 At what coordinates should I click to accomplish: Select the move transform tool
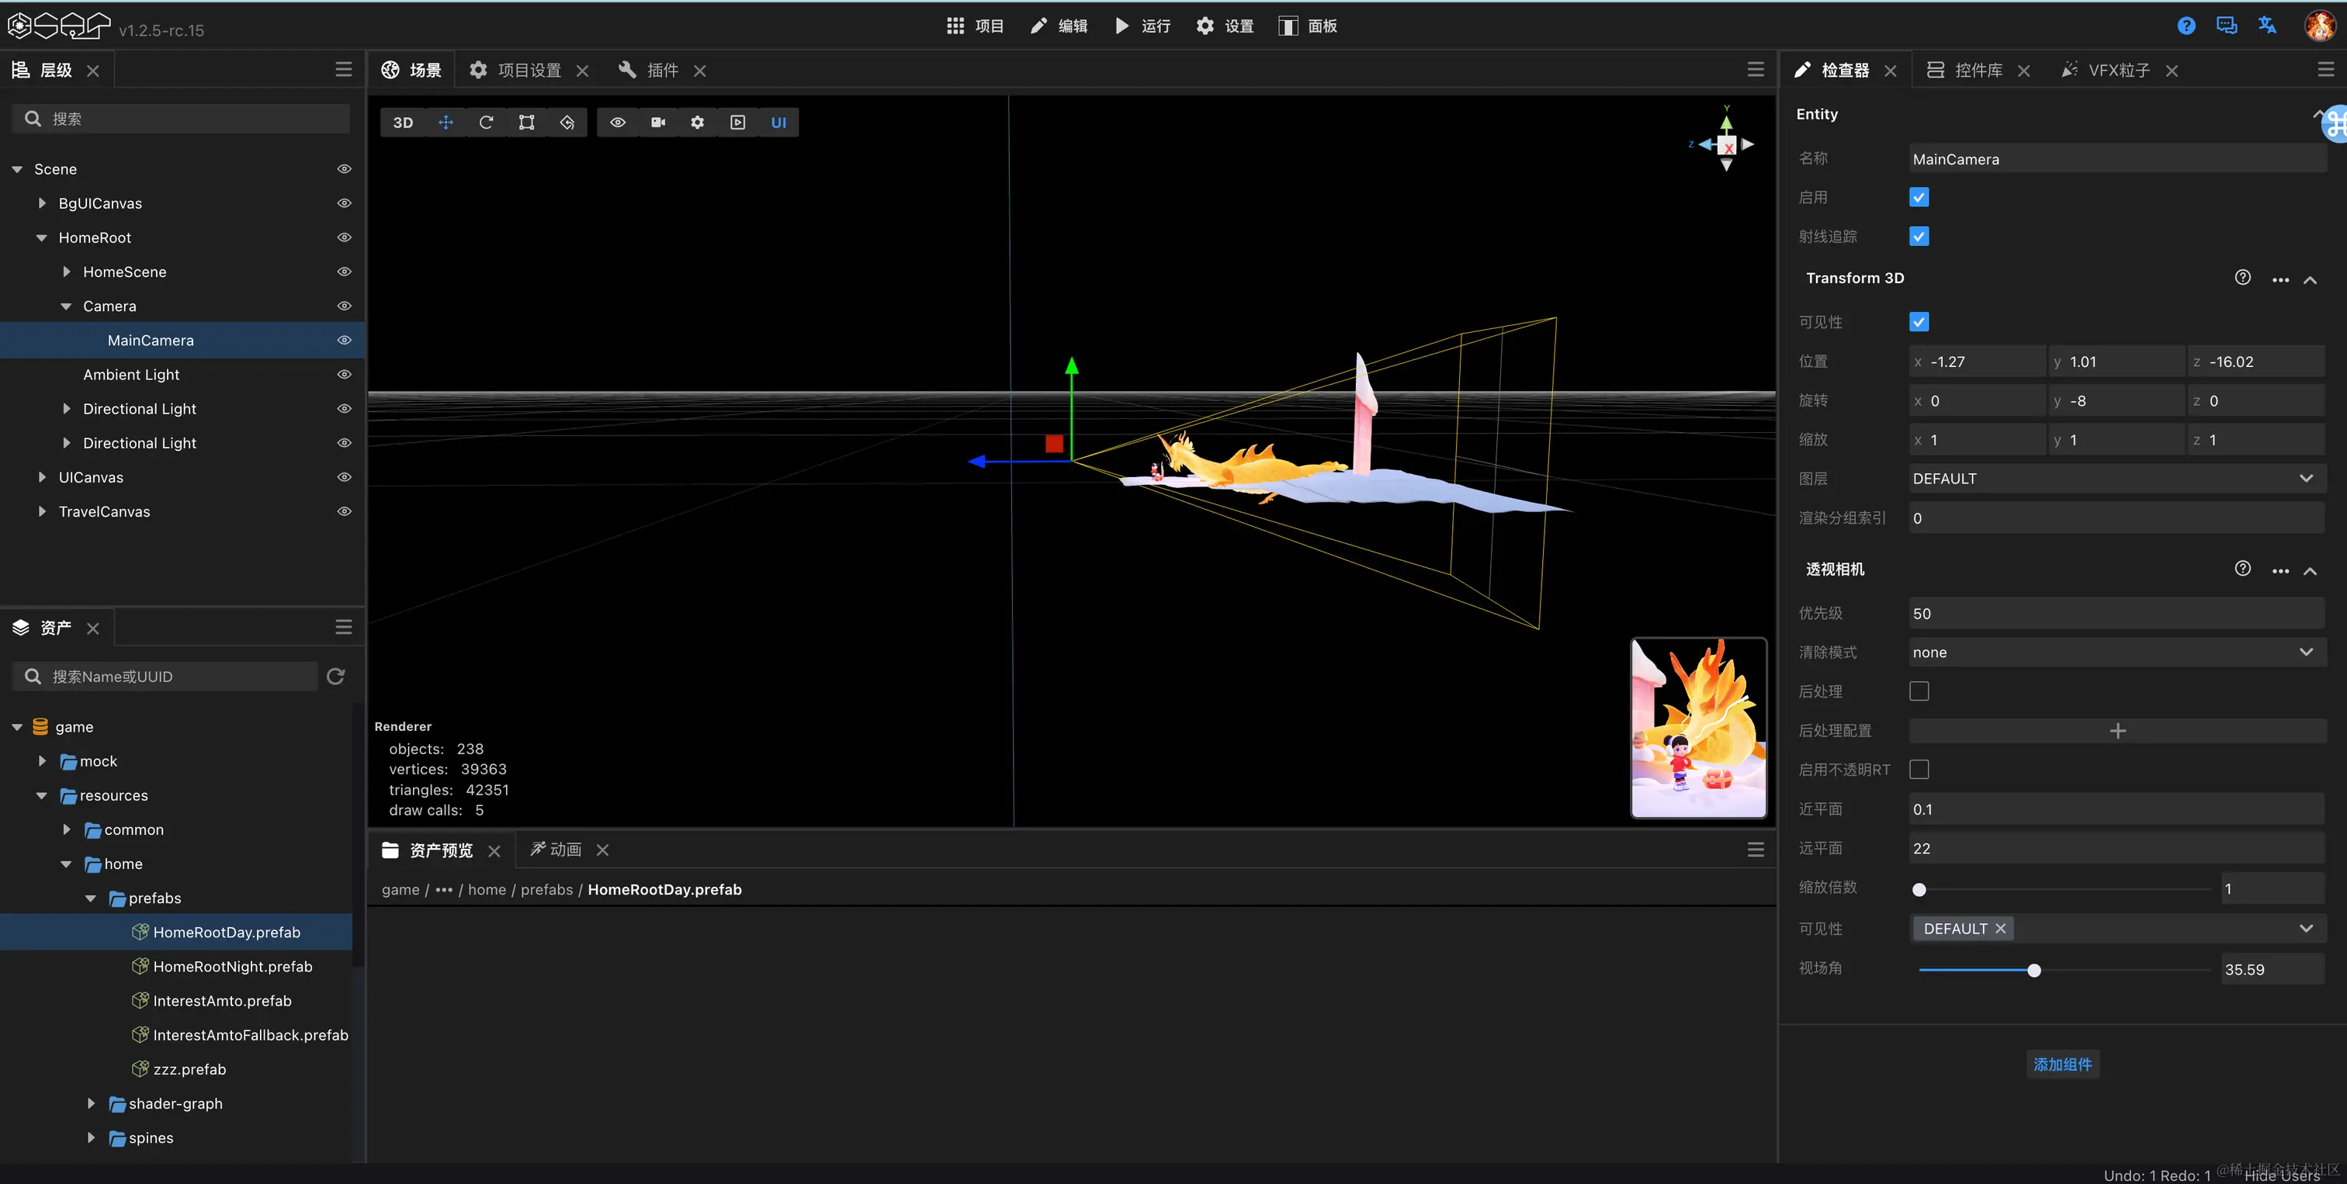445,122
